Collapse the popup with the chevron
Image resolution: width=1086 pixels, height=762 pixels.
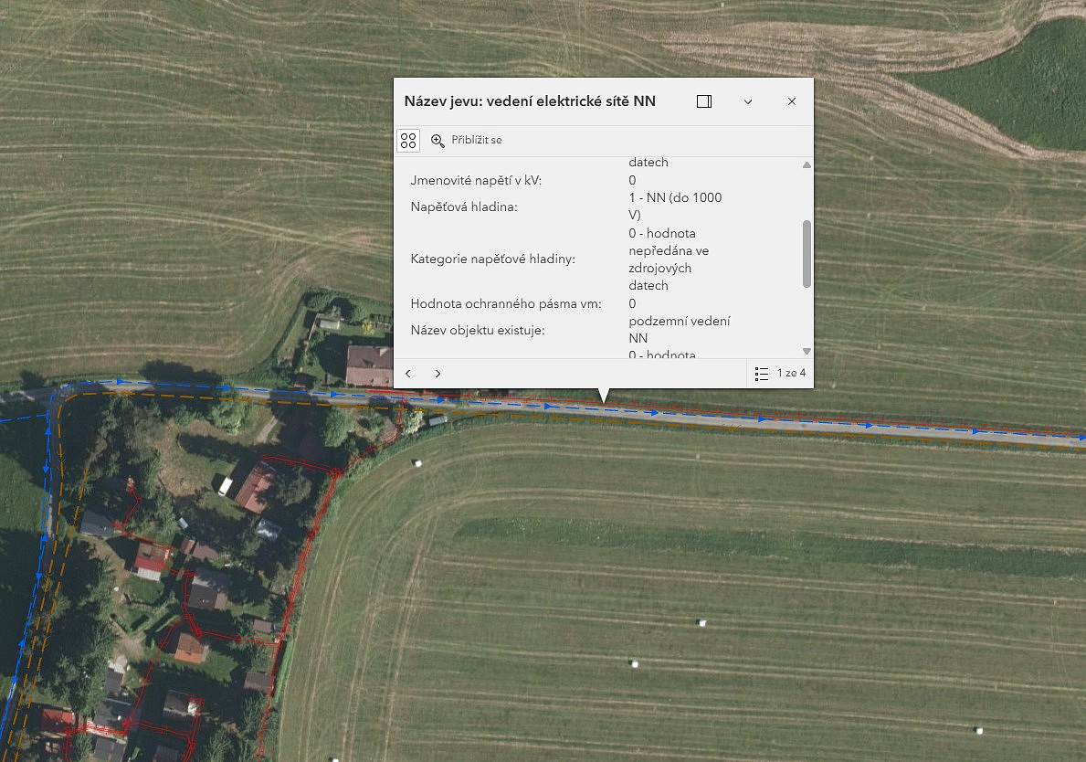[748, 101]
